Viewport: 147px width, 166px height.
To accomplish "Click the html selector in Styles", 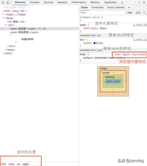I will tap(83, 54).
